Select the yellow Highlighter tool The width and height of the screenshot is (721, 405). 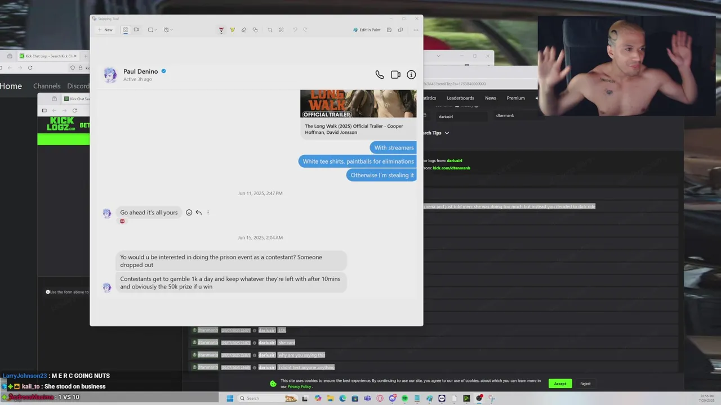(x=232, y=30)
